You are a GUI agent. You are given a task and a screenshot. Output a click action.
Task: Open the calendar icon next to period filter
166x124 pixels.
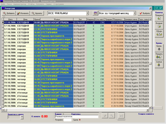pyautogui.click(x=95, y=13)
